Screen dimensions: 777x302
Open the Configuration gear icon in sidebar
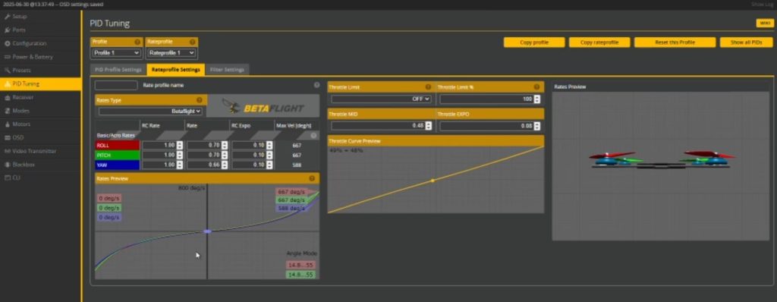point(8,43)
